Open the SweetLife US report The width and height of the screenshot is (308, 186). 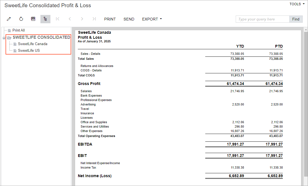click(x=29, y=50)
